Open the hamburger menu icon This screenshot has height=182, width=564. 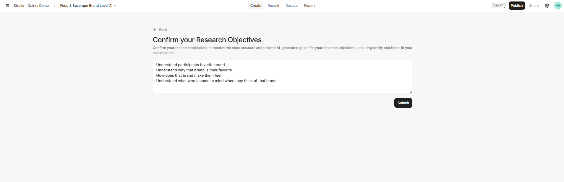[7, 6]
